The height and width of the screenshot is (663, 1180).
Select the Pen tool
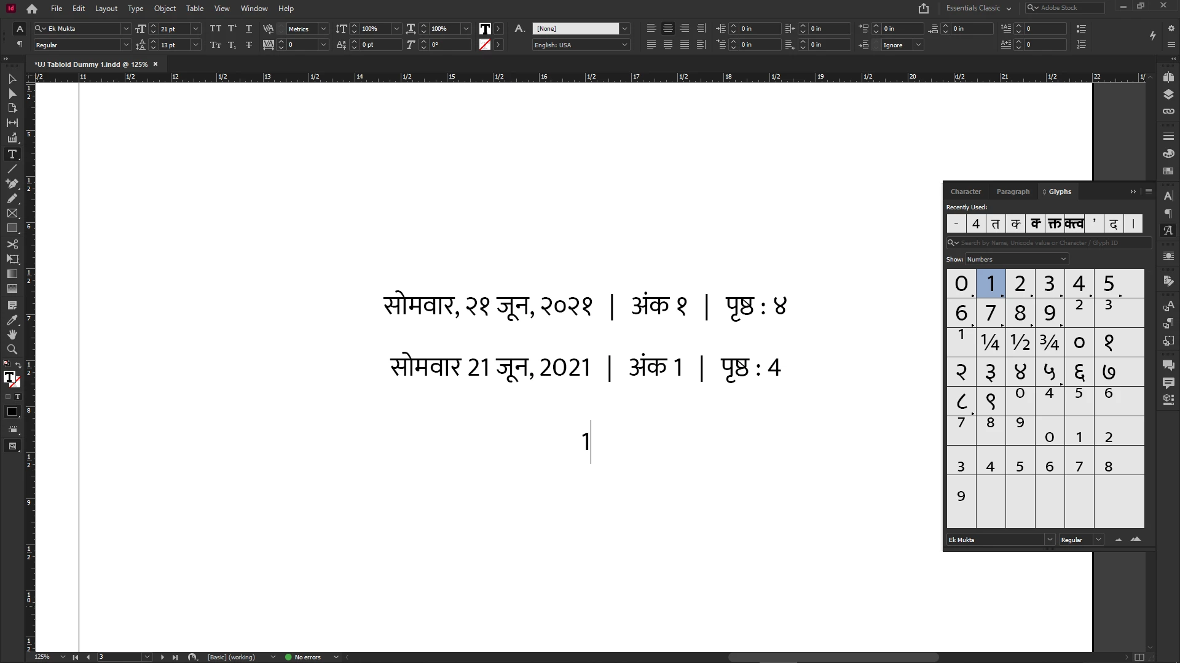coord(12,184)
